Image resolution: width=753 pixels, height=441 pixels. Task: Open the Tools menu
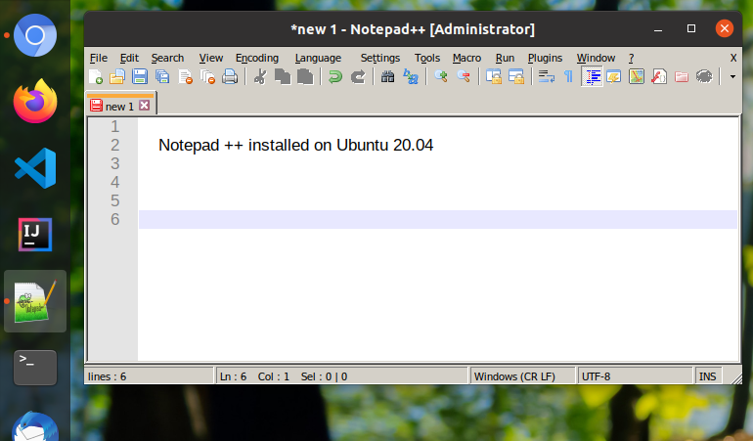[427, 58]
